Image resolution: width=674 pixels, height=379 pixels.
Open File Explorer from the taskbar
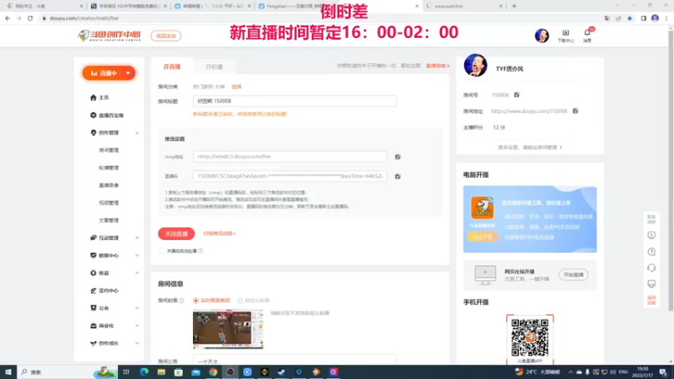pos(161,372)
